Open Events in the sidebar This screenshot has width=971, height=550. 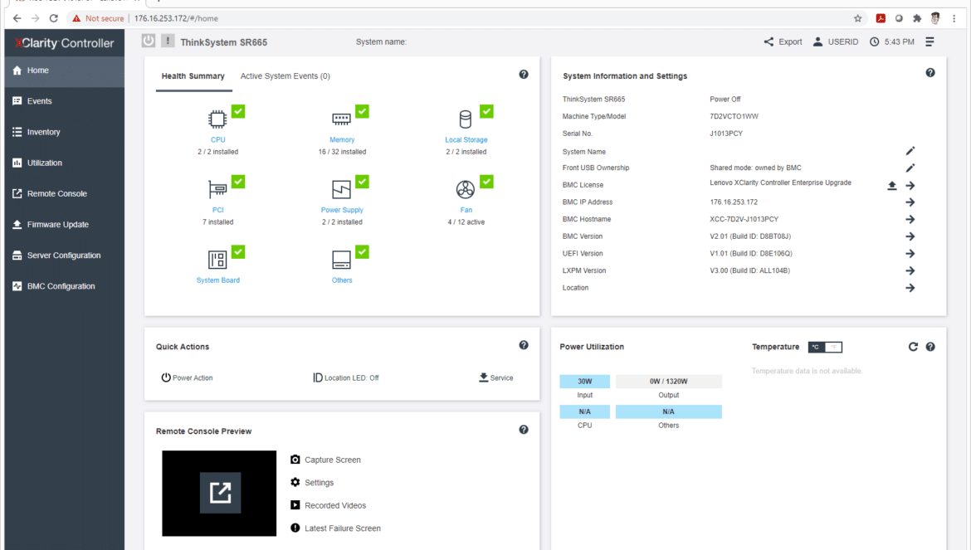point(65,101)
